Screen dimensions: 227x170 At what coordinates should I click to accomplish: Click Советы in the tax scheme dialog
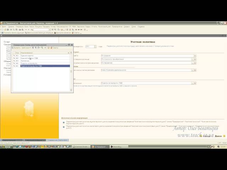tap(54, 48)
